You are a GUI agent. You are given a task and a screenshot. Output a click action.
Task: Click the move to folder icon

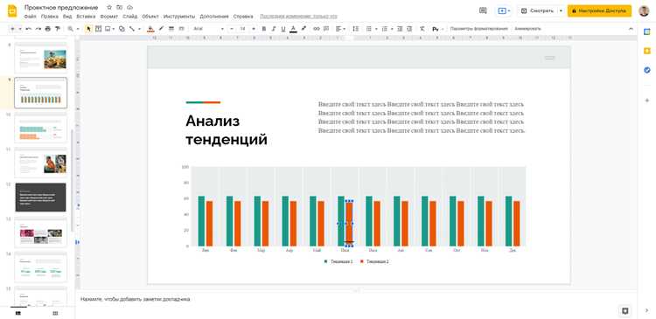120,8
